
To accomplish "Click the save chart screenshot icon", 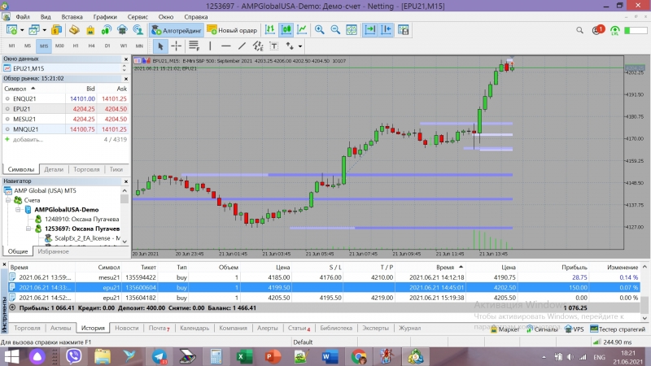I will [403, 30].
